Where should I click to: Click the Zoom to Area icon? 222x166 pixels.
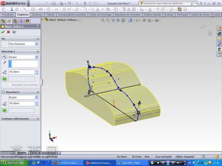point(108,21)
